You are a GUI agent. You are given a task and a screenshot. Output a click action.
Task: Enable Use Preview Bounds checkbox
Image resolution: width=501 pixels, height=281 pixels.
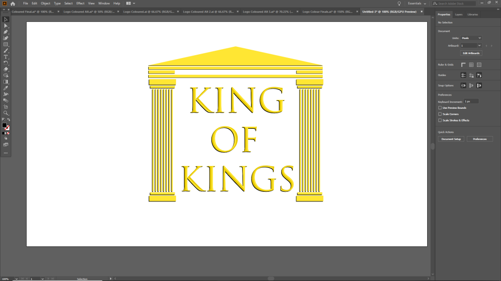pyautogui.click(x=440, y=108)
